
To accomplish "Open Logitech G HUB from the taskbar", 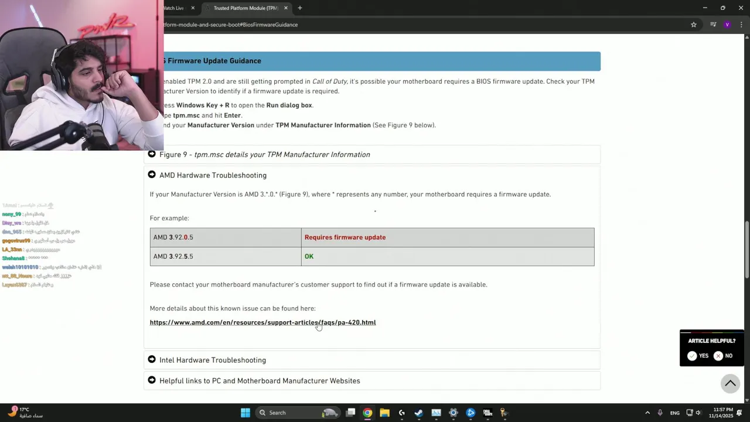I will [402, 413].
